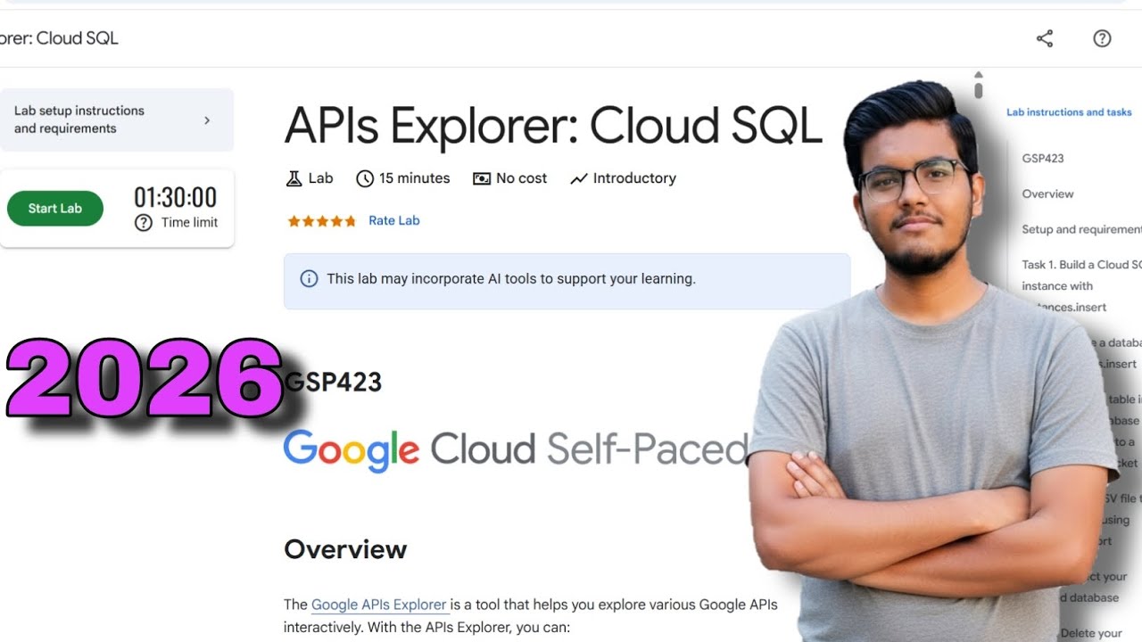The height and width of the screenshot is (642, 1142).
Task: Expand Lab setup instructions and requirements
Action: pos(117,119)
